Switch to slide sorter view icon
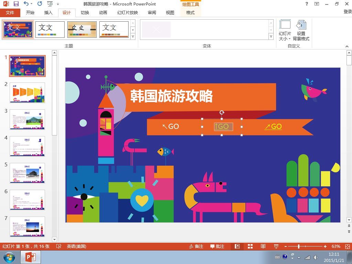 250,246
